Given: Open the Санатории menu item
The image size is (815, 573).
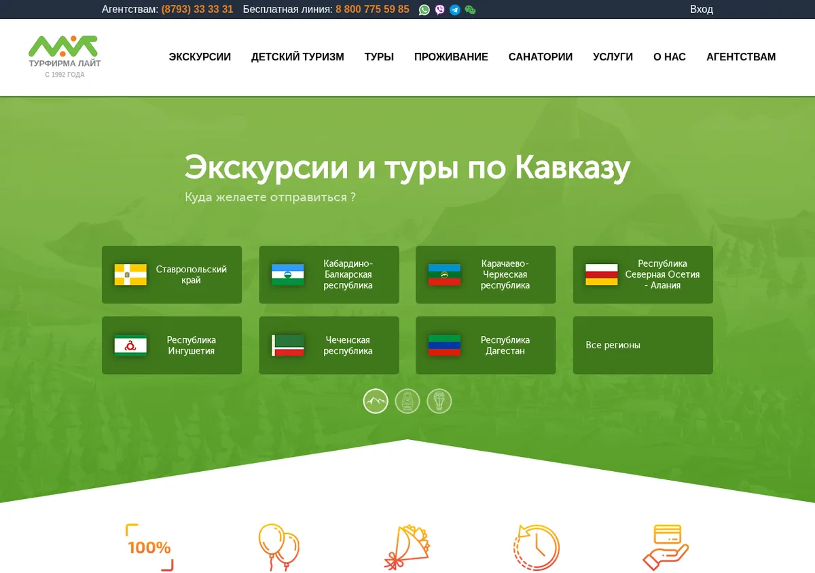Looking at the screenshot, I should point(541,57).
